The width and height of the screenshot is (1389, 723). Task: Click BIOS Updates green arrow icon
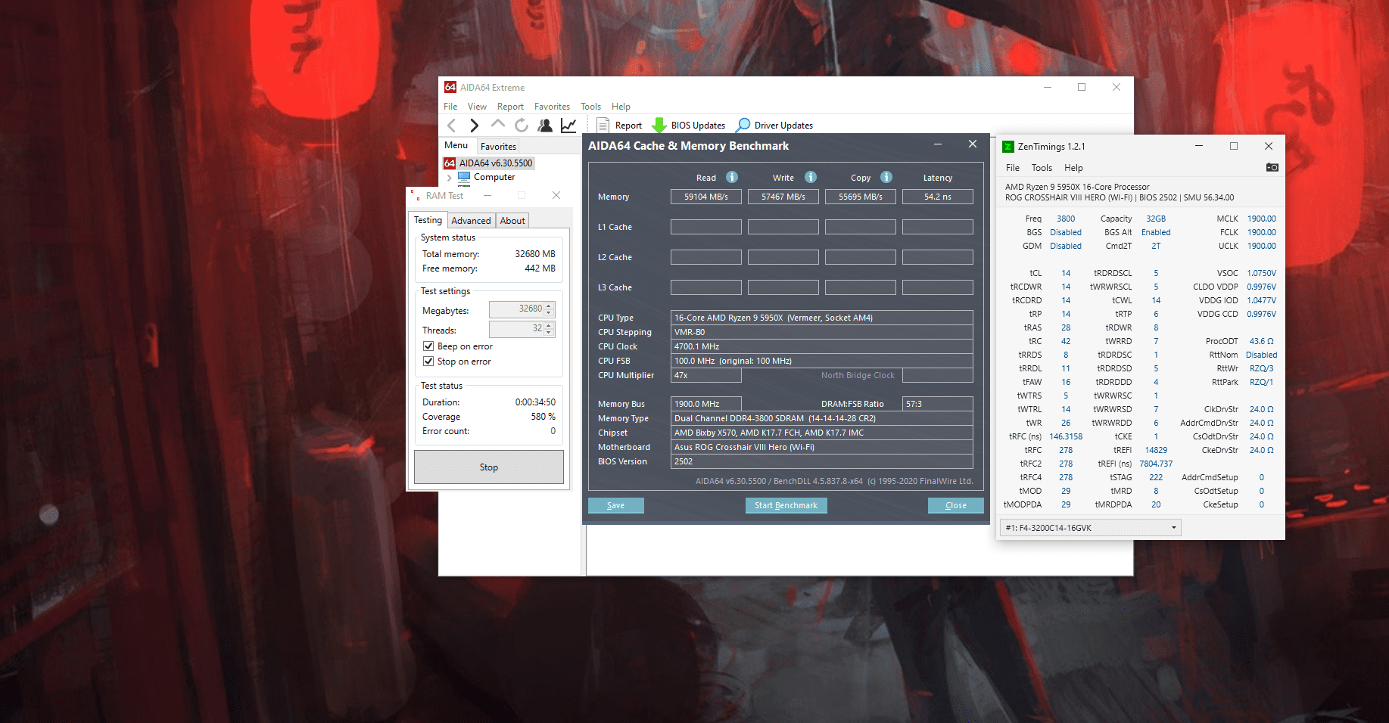point(659,126)
